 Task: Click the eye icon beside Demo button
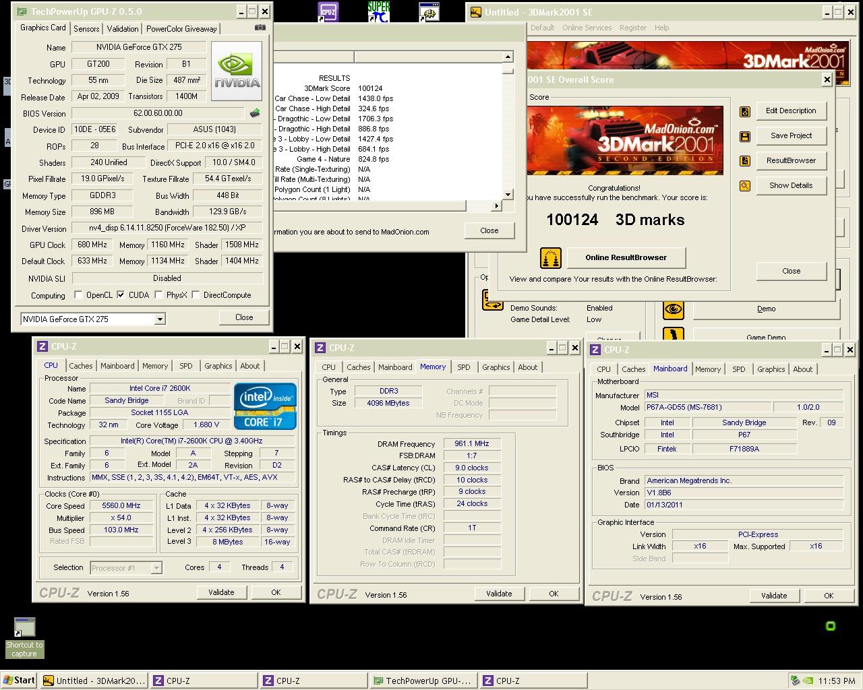click(674, 309)
